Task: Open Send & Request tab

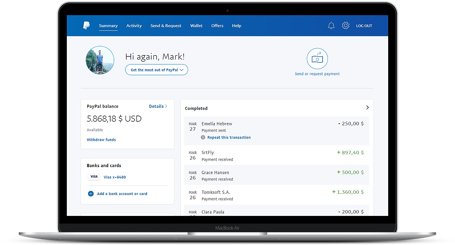Action: [166, 26]
